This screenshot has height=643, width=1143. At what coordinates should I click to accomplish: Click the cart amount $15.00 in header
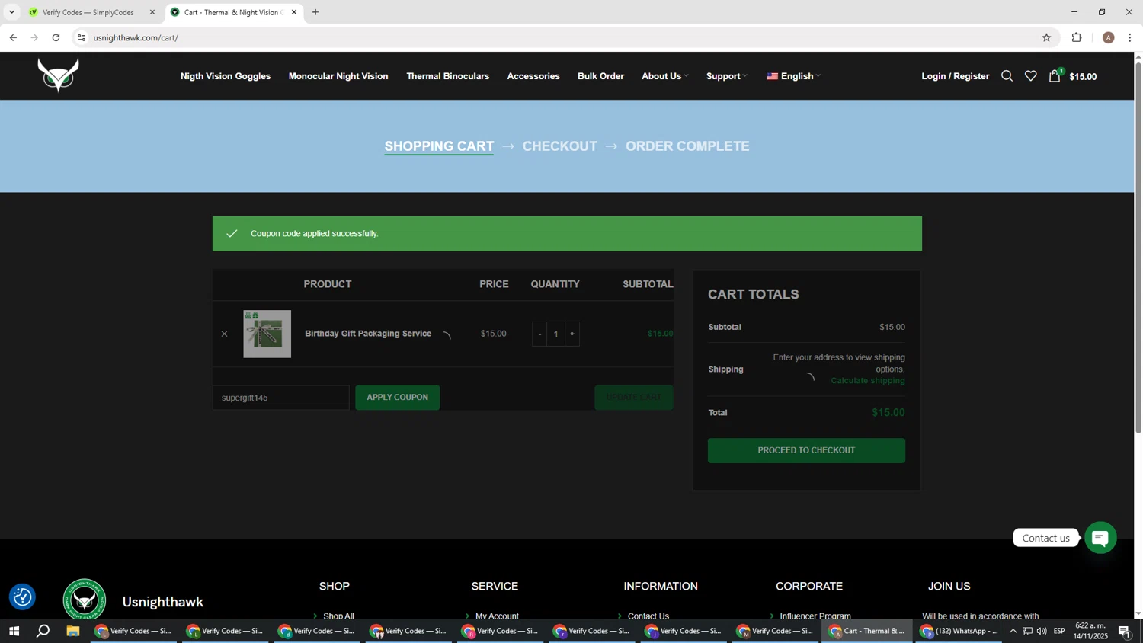[x=1083, y=77]
